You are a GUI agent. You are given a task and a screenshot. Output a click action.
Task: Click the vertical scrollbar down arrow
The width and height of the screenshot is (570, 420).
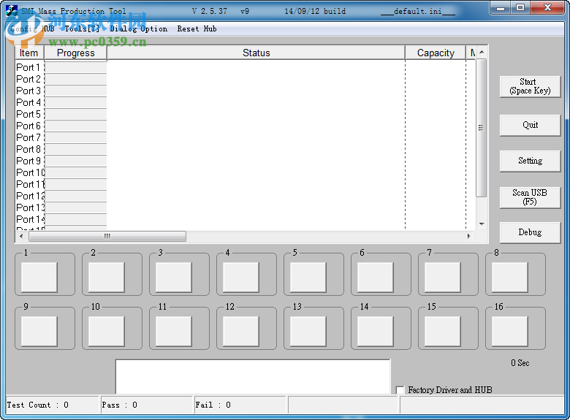point(482,224)
